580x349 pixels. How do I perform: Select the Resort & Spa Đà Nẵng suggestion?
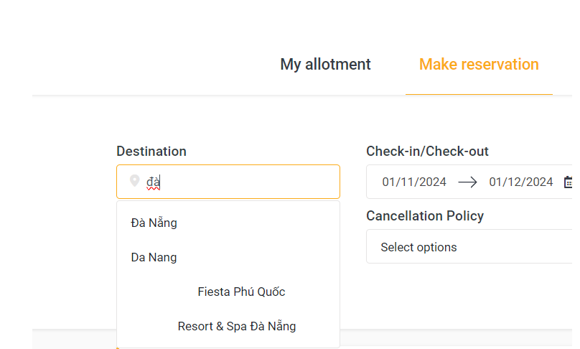pyautogui.click(x=237, y=326)
